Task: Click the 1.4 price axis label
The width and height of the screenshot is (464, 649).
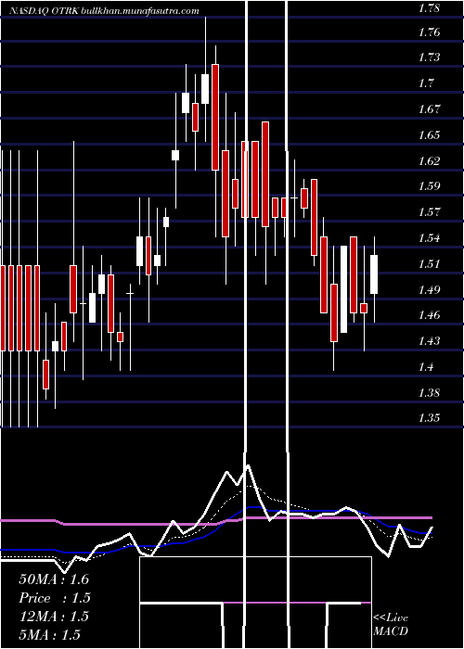Action: coord(426,367)
